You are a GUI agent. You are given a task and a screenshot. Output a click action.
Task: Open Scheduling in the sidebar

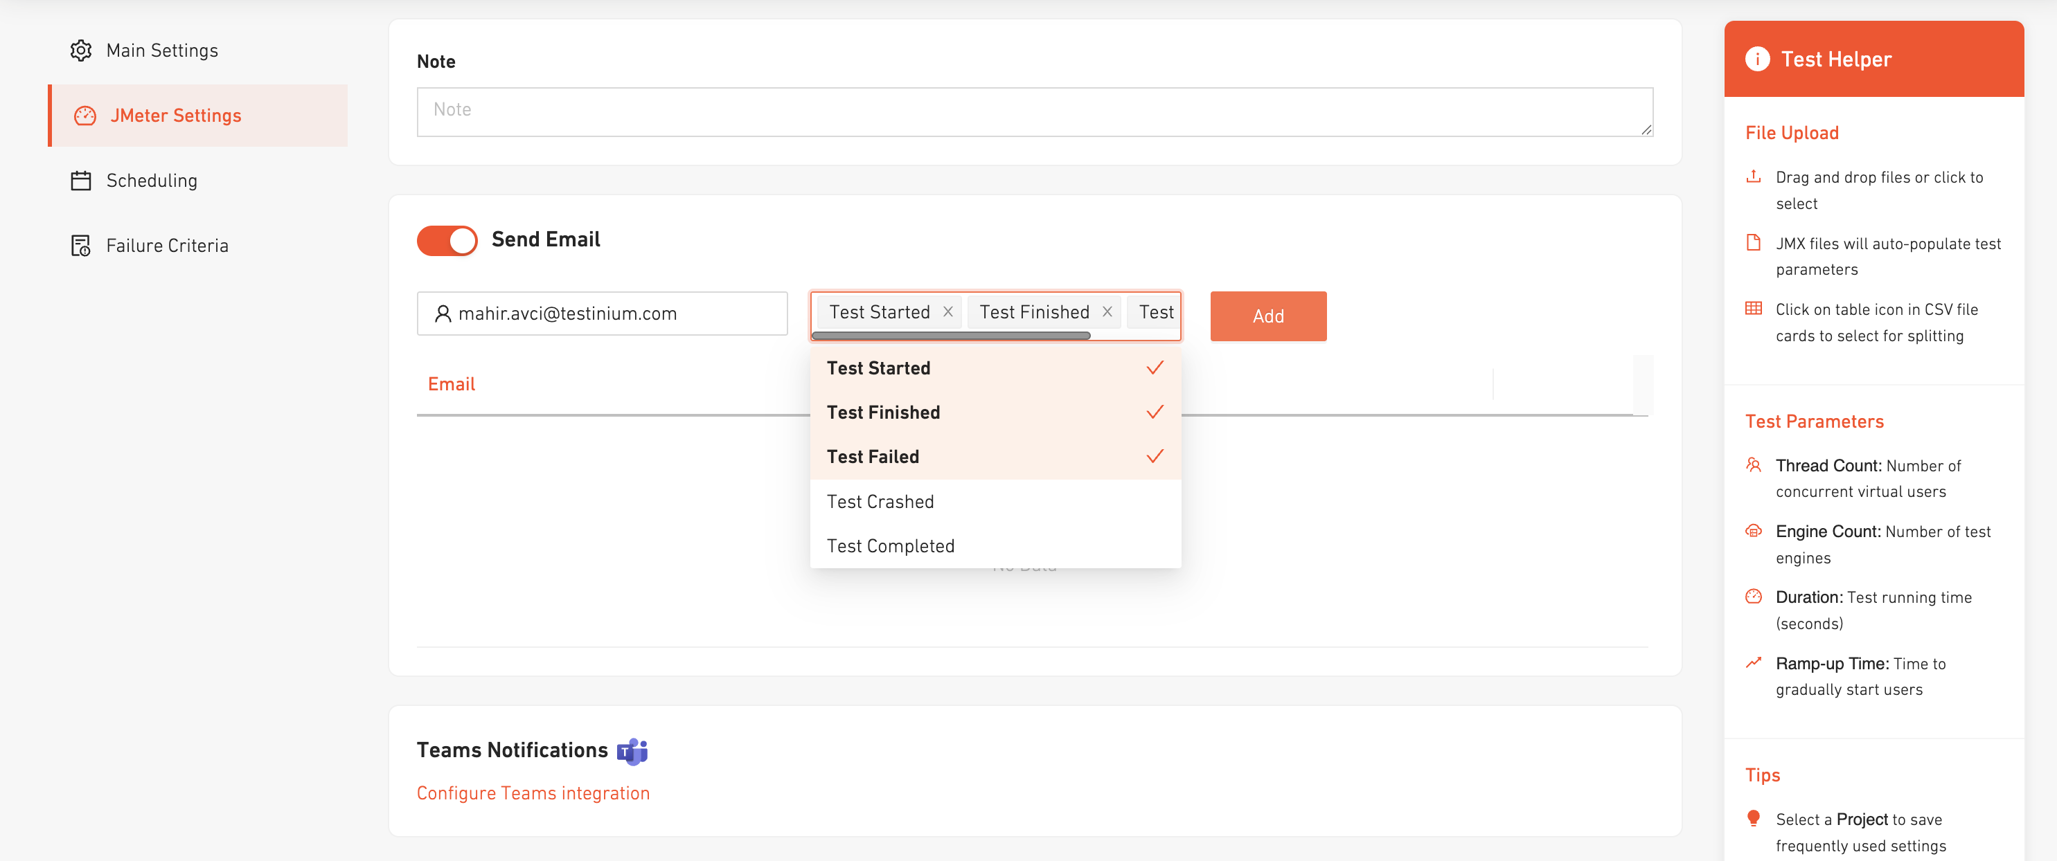point(152,181)
